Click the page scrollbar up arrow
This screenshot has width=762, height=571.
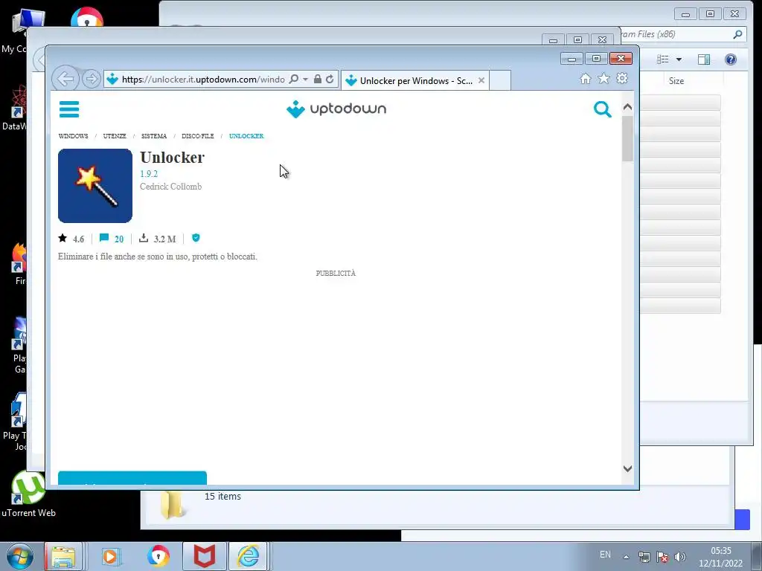(x=627, y=107)
